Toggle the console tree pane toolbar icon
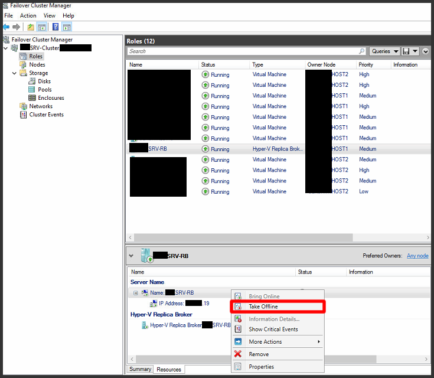Screen dimensions: 434x378 coord(42,27)
